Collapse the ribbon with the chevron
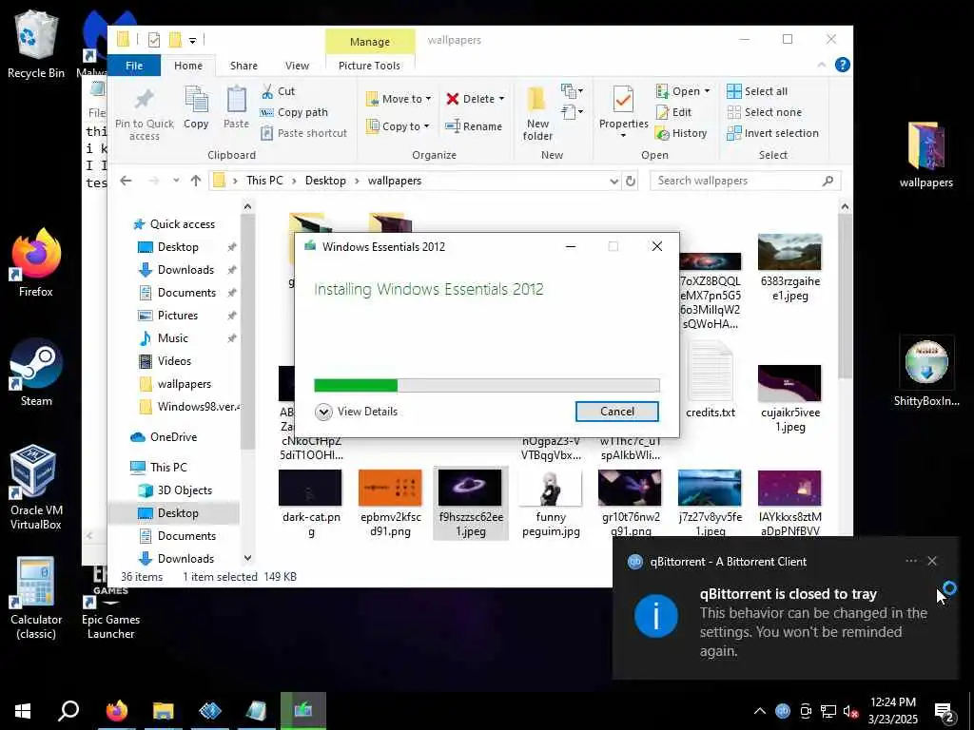The width and height of the screenshot is (974, 730). [x=822, y=65]
